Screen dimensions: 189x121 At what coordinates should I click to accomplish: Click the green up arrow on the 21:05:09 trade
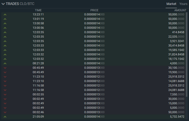pos(5,117)
